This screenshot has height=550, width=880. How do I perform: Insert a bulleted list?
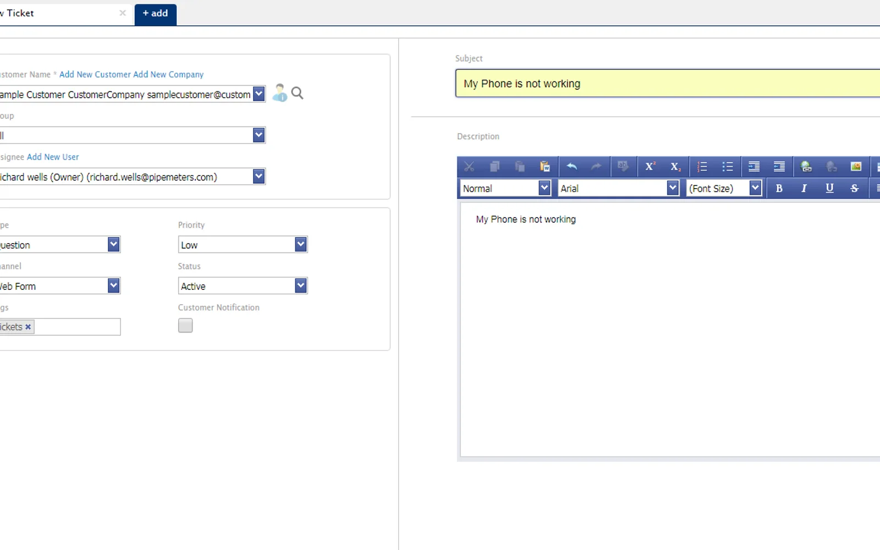pyautogui.click(x=728, y=167)
